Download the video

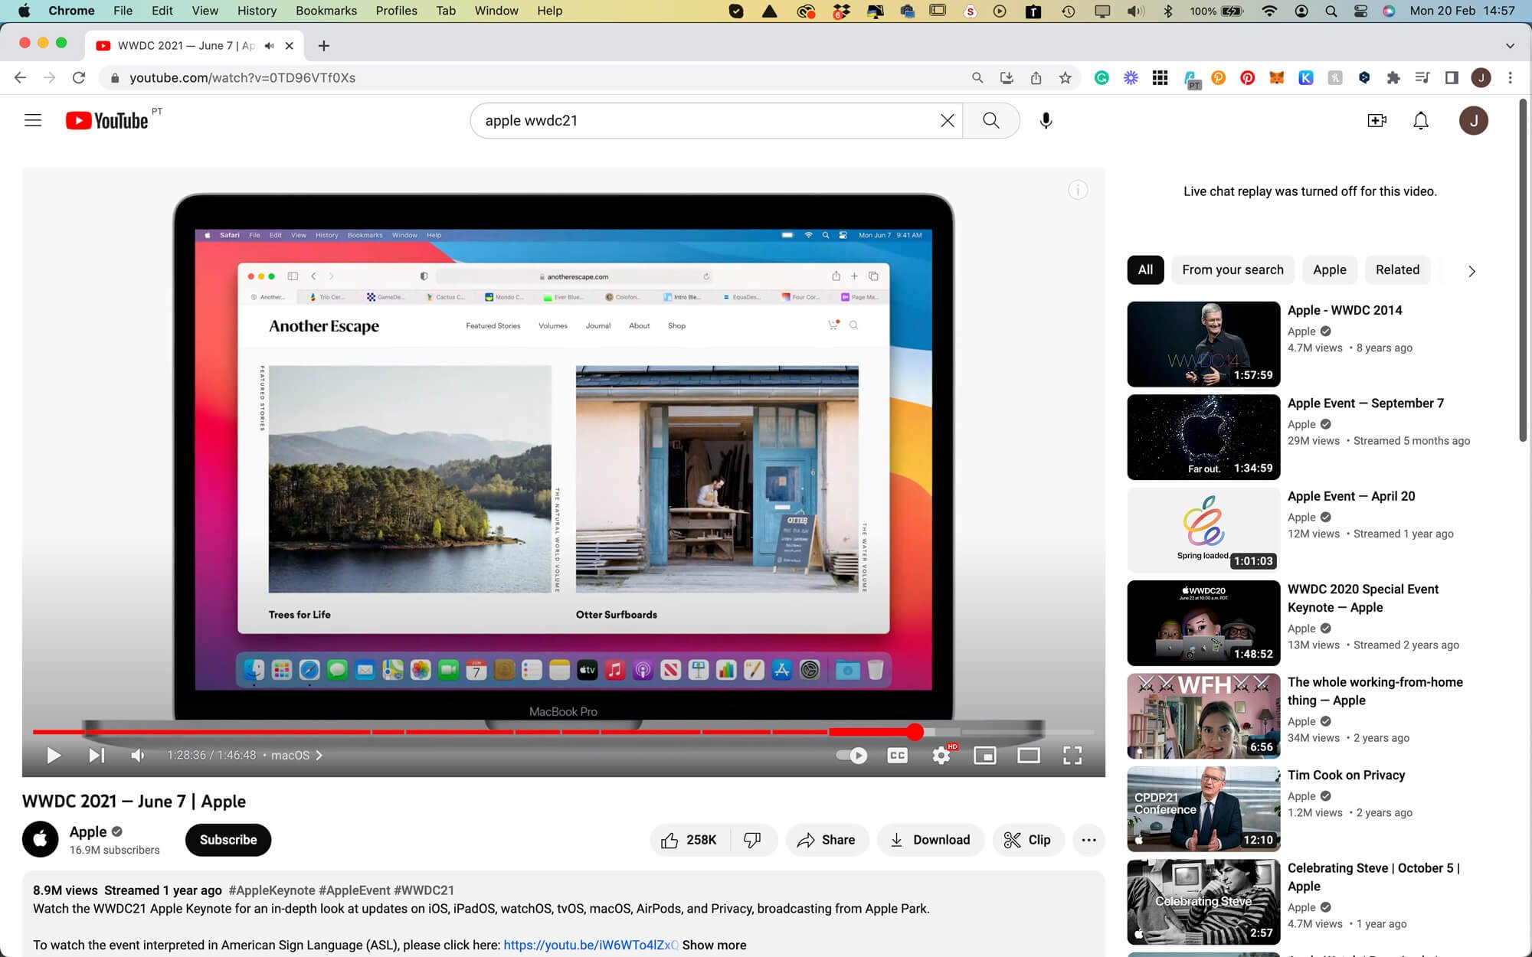click(x=930, y=840)
